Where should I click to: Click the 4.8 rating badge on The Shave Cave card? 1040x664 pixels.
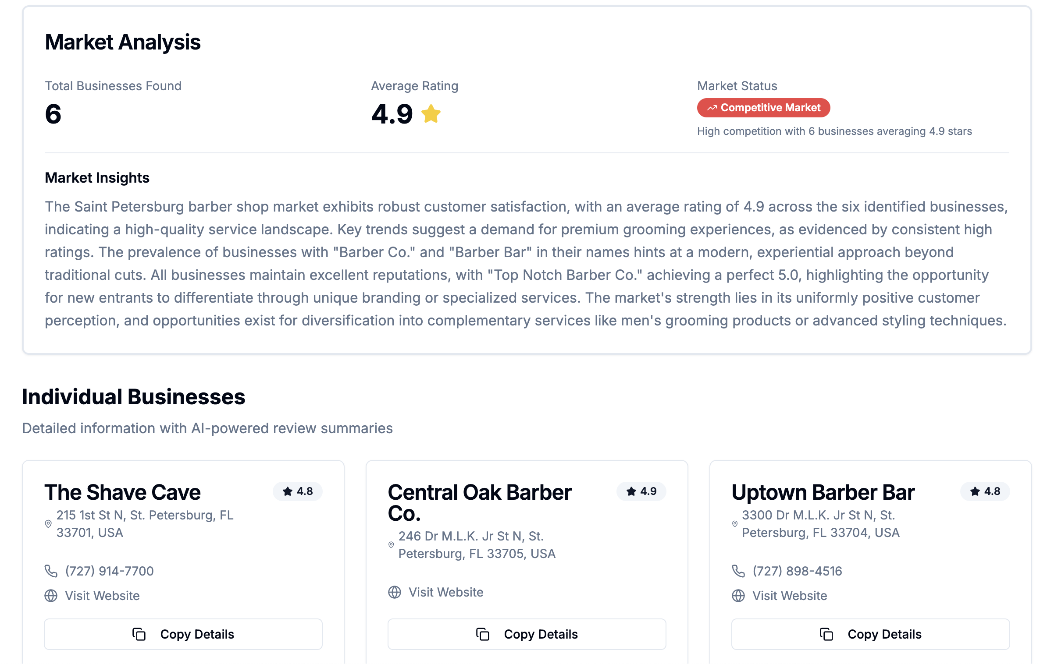click(298, 491)
